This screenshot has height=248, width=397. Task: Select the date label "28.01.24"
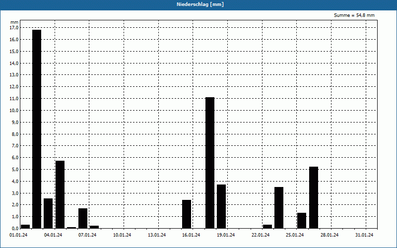[330, 235]
